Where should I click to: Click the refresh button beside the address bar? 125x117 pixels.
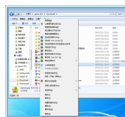pos(114,14)
